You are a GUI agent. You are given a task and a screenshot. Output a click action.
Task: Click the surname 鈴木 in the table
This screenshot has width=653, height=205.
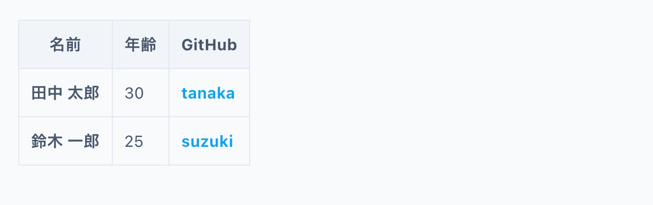(47, 141)
